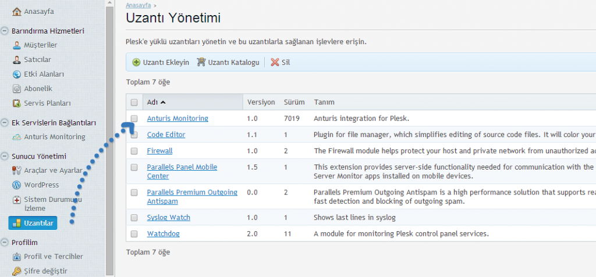Click the Sistem Durumunu İzleme icon
The height and width of the screenshot is (277, 596).
click(17, 200)
